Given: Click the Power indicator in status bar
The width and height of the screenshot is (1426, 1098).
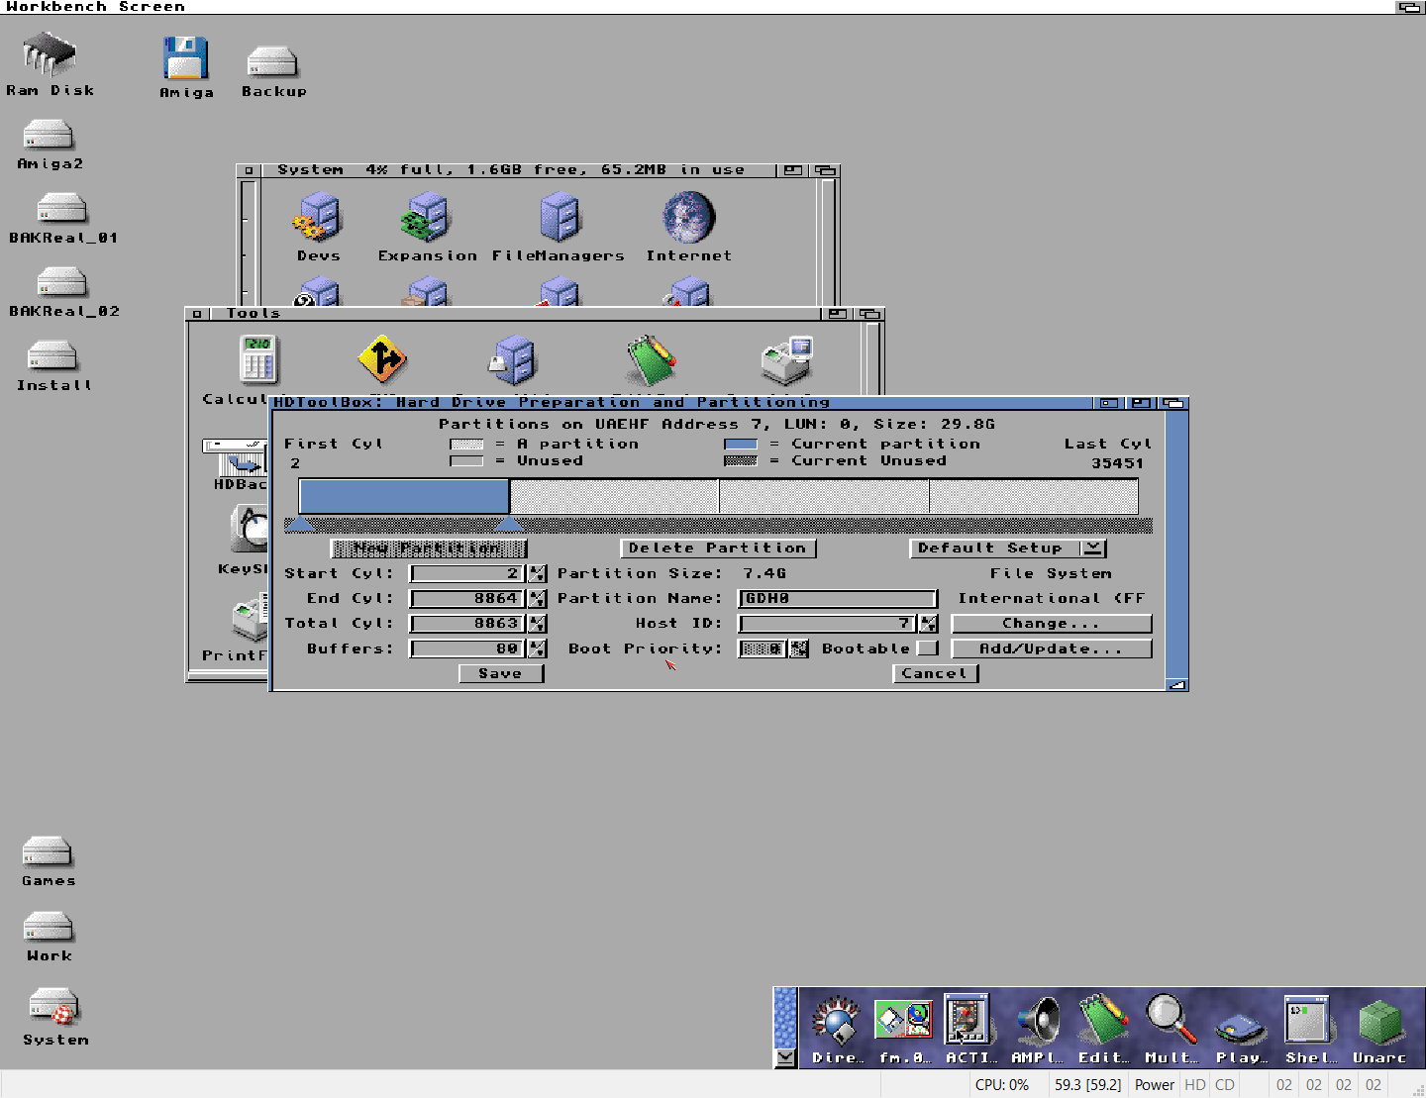Looking at the screenshot, I should point(1154,1084).
